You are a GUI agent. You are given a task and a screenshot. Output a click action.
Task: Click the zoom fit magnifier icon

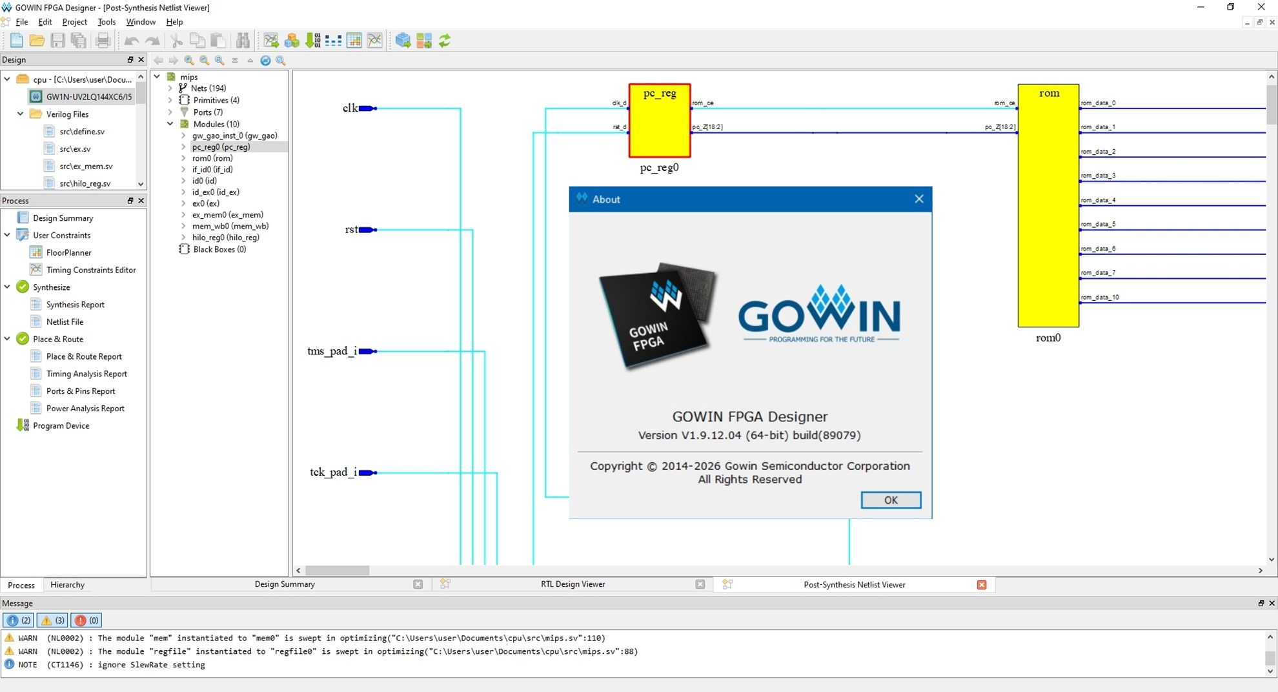point(219,60)
